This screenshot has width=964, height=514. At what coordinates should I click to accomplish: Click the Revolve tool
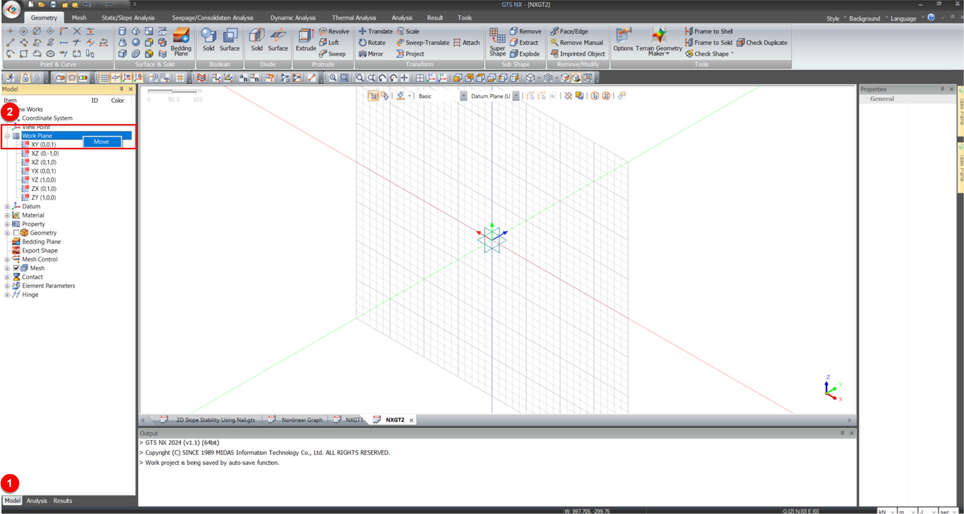click(334, 32)
